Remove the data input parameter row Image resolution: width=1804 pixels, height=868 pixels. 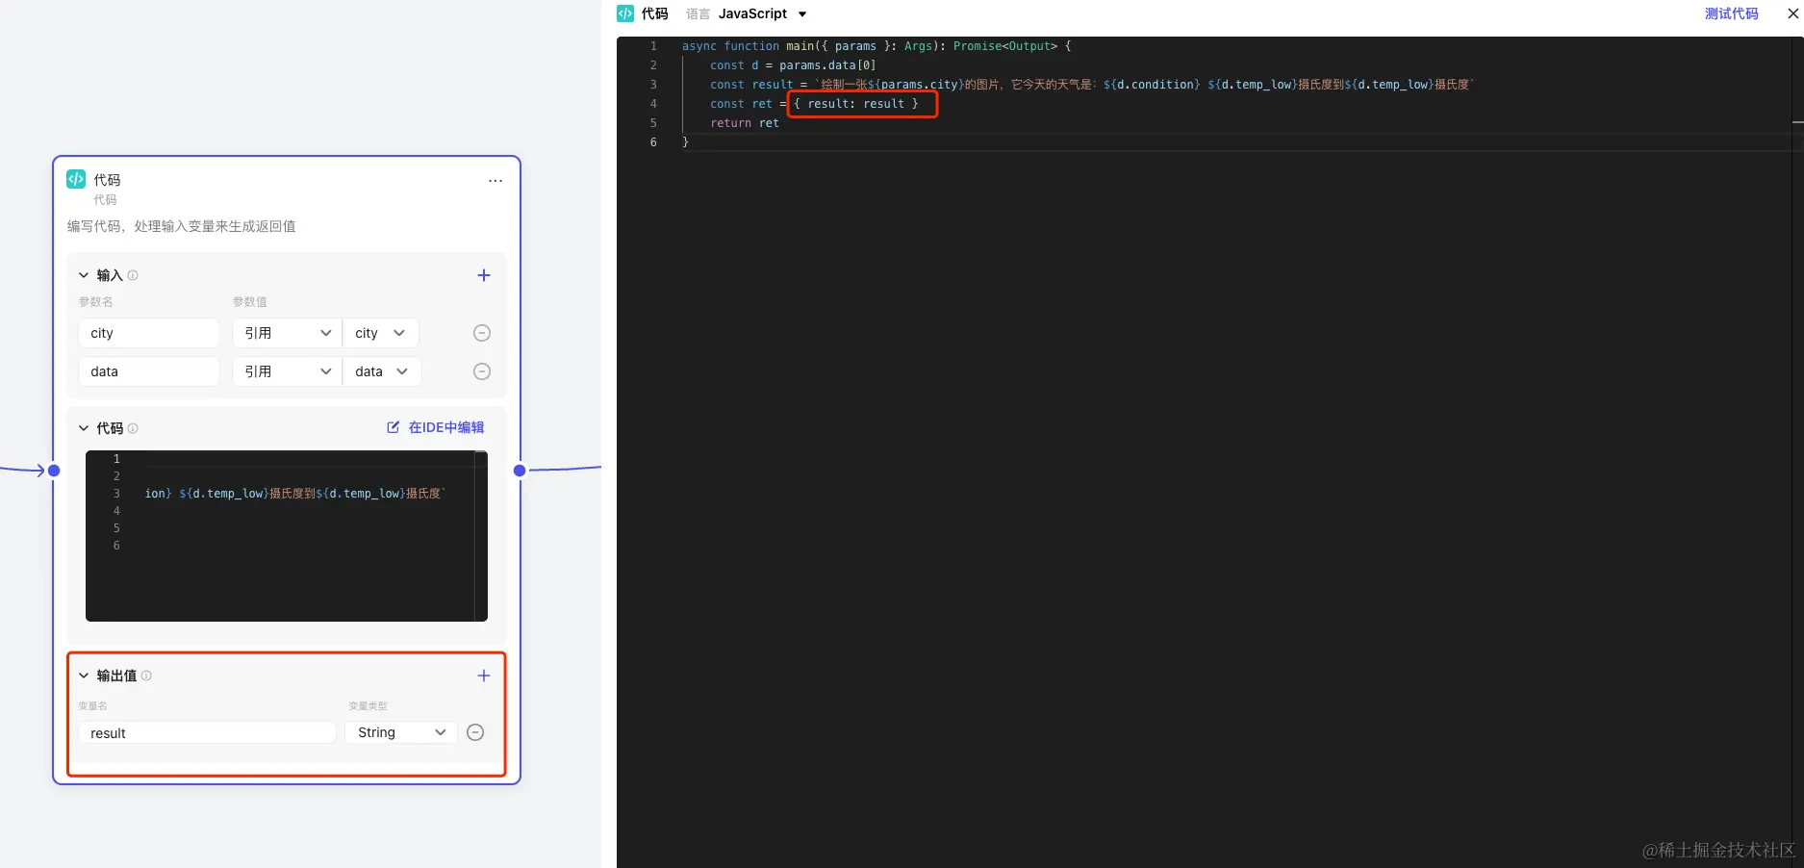(482, 371)
